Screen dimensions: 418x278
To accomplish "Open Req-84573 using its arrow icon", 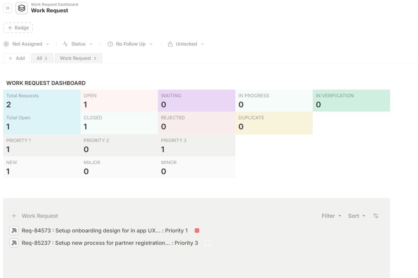I will click(x=14, y=231).
